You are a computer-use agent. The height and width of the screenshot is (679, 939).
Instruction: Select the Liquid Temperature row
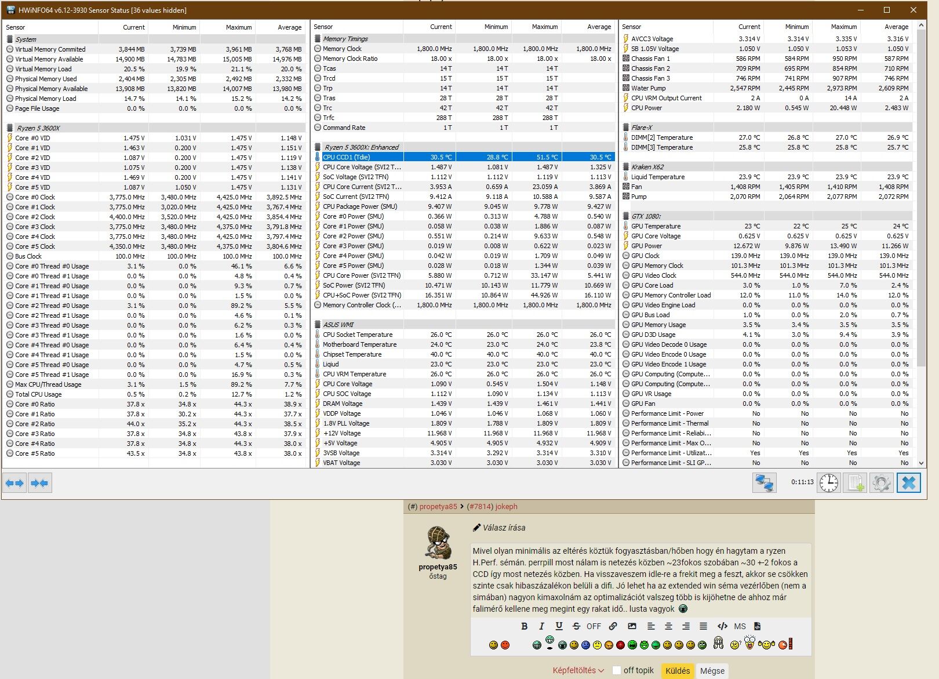767,177
